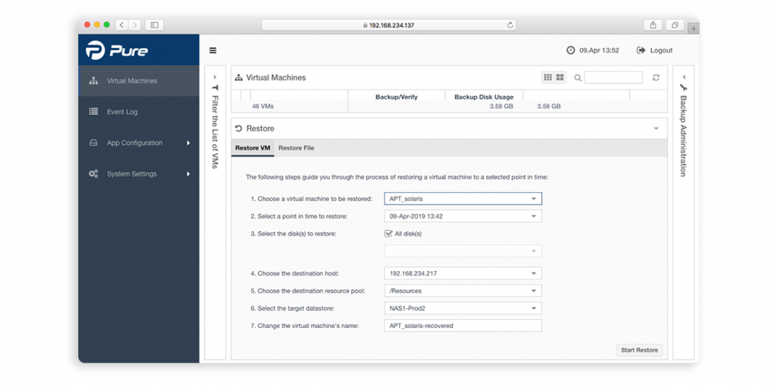The height and width of the screenshot is (386, 776).
Task: Click the System Settings gears icon
Action: click(93, 174)
